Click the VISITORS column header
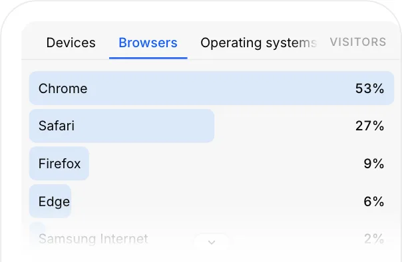 [358, 42]
